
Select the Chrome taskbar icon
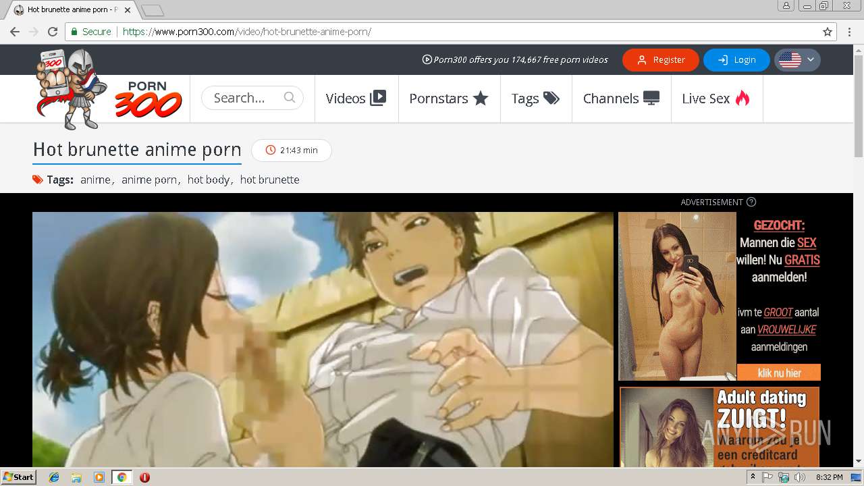pyautogui.click(x=122, y=477)
